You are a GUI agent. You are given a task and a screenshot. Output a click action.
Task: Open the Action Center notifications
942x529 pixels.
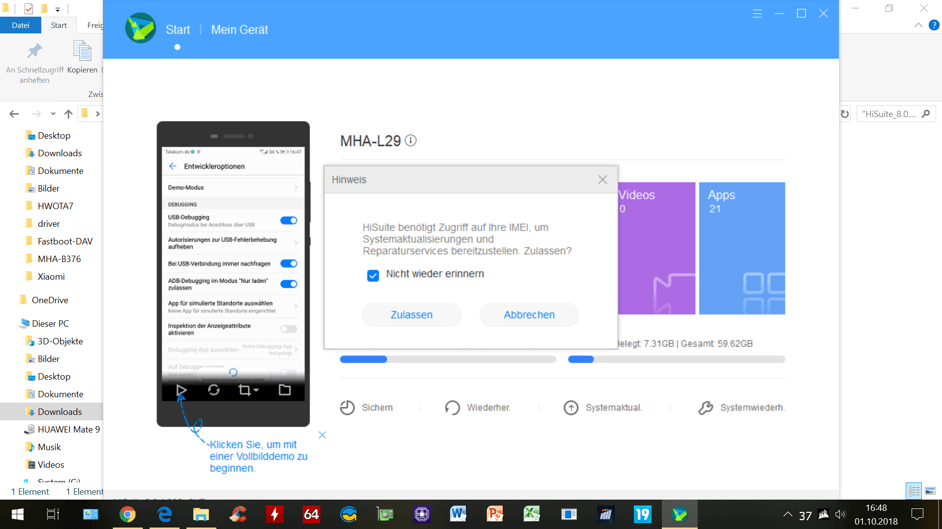click(917, 514)
